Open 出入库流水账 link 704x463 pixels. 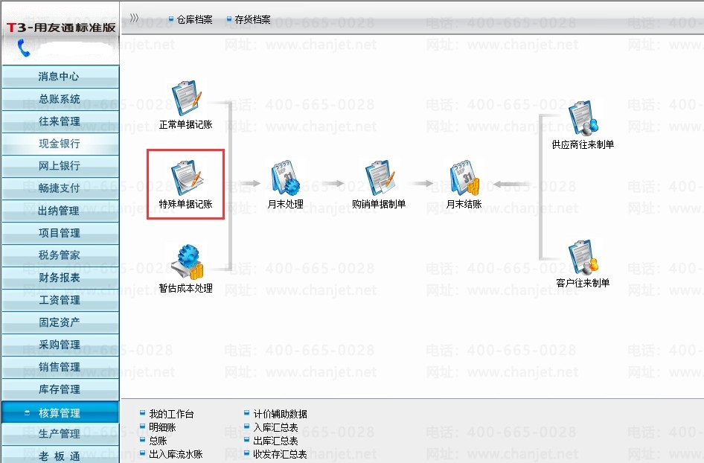click(x=176, y=454)
